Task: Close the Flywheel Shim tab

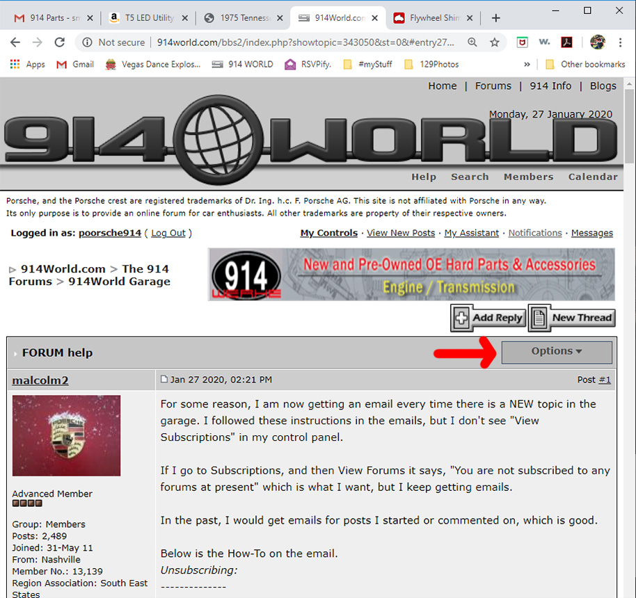Action: tap(469, 18)
